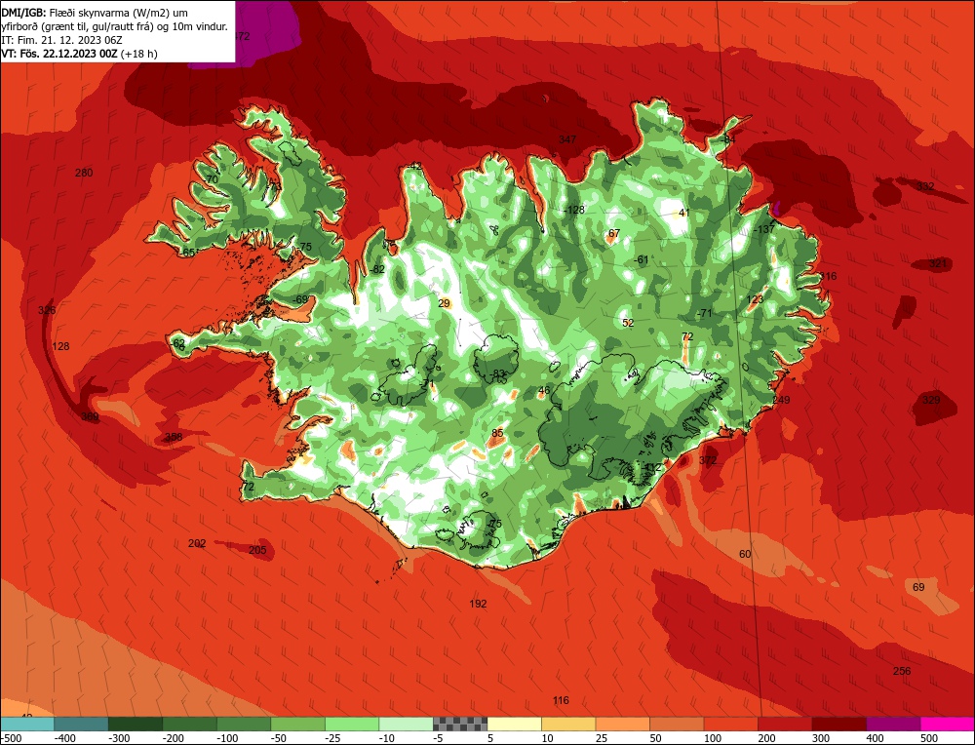Click the map value -62 on Snæfellsnes tip

click(177, 343)
